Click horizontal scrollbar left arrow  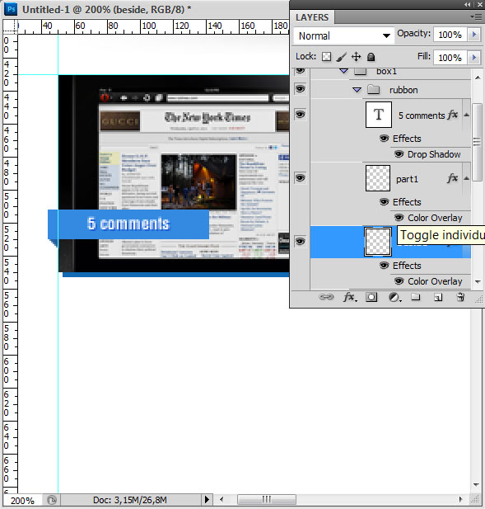point(222,500)
